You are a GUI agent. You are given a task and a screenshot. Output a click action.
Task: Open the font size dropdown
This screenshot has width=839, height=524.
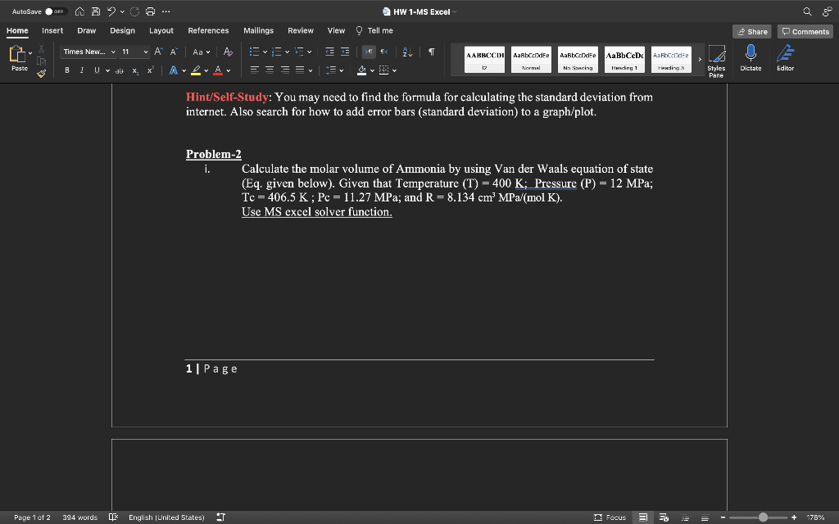[x=146, y=52]
